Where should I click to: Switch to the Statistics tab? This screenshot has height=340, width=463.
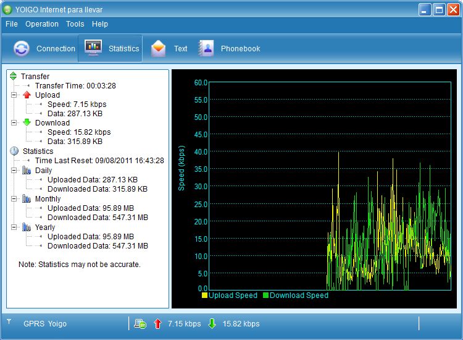[110, 48]
